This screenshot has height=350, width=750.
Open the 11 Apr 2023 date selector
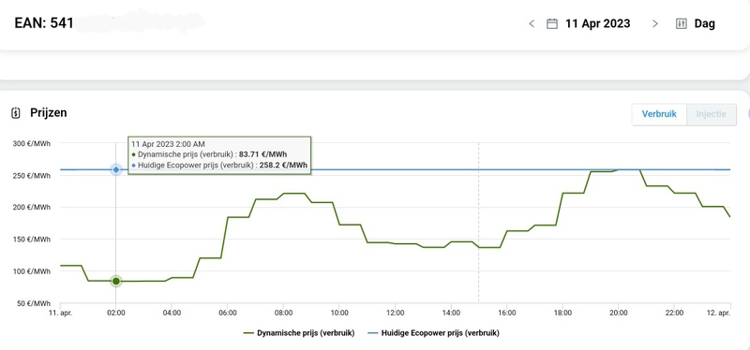tap(597, 23)
